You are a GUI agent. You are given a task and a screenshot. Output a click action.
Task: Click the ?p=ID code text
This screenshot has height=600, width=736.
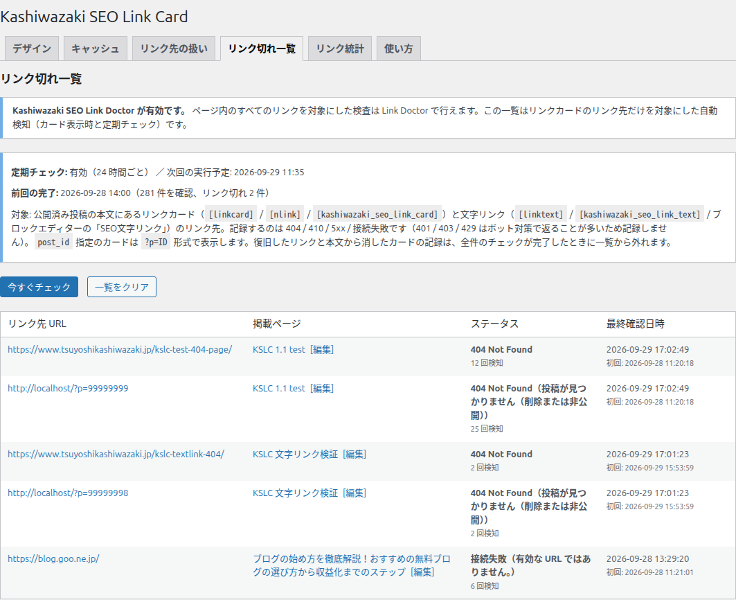(156, 242)
